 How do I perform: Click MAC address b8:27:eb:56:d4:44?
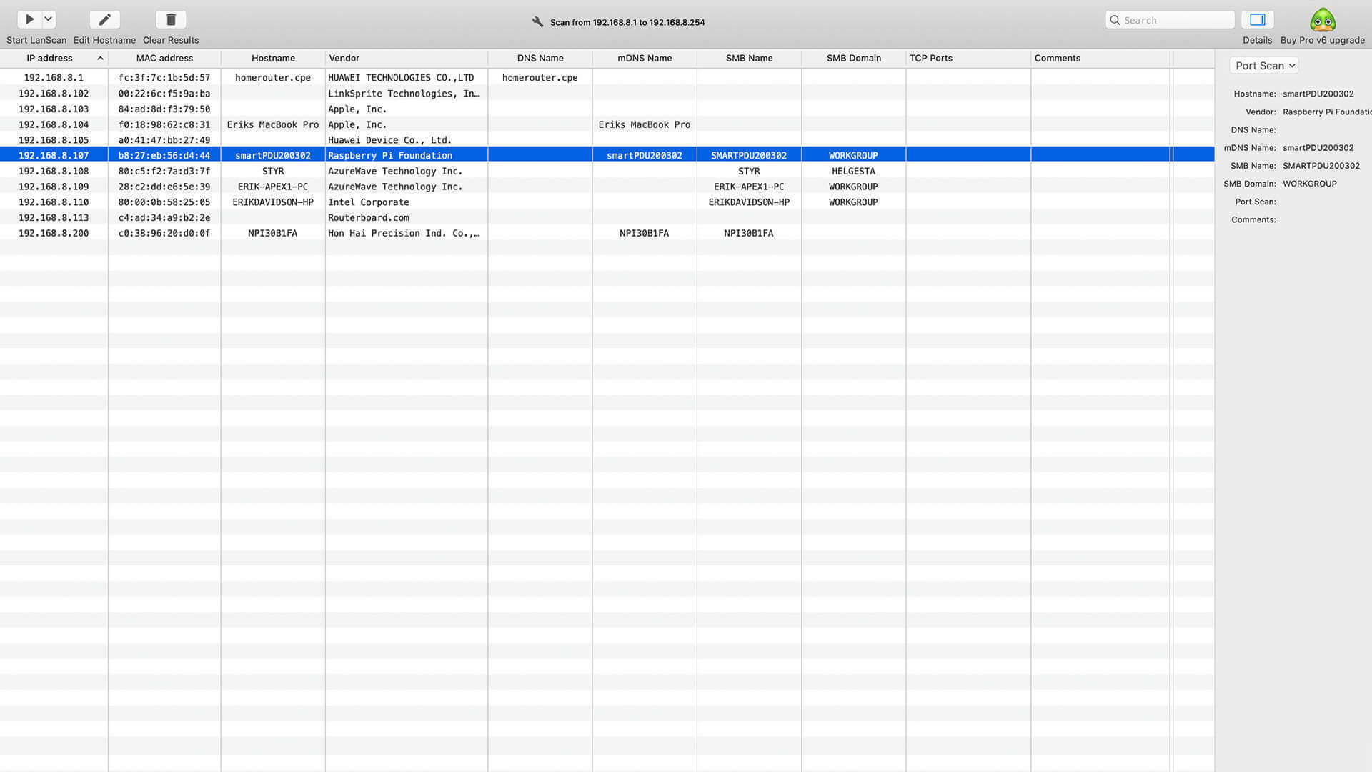(164, 155)
